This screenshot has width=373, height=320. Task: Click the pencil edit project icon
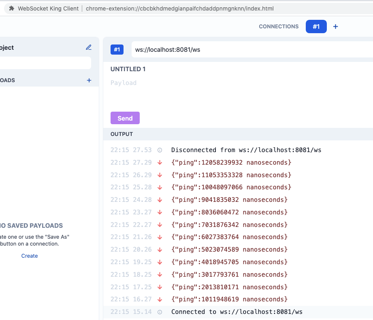pyautogui.click(x=89, y=47)
